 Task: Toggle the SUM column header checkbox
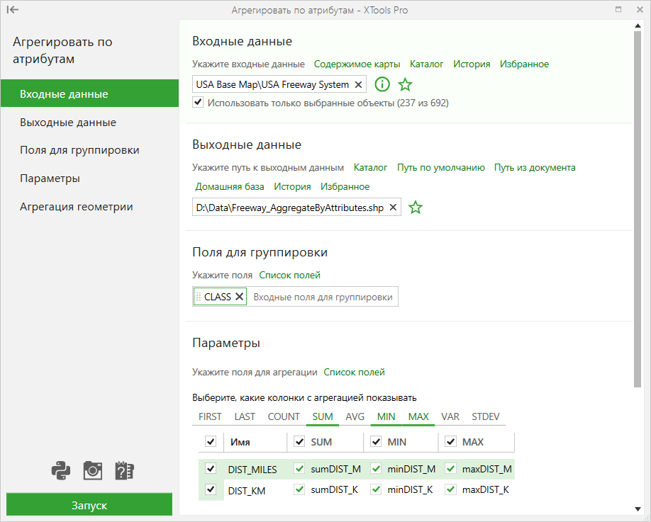tap(299, 441)
